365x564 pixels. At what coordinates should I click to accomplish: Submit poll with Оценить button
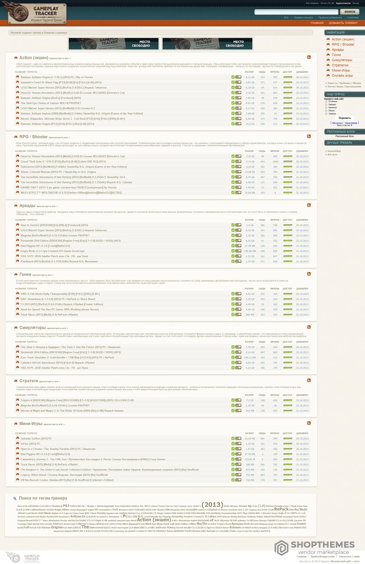pyautogui.click(x=344, y=118)
